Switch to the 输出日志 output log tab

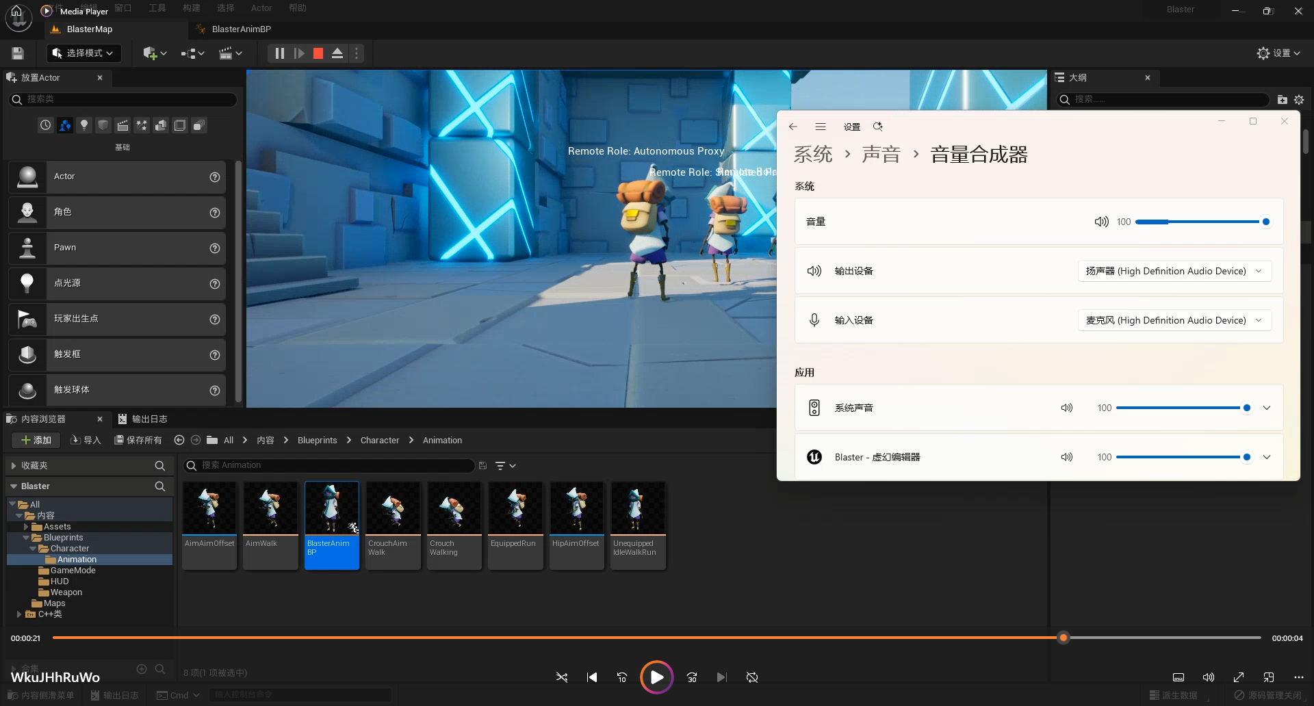(x=142, y=419)
